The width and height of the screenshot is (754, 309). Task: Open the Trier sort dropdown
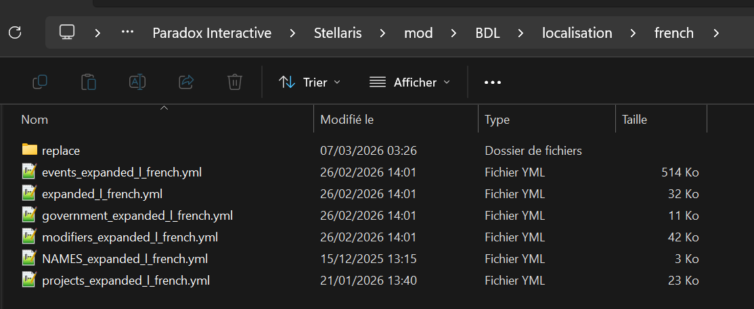click(310, 82)
